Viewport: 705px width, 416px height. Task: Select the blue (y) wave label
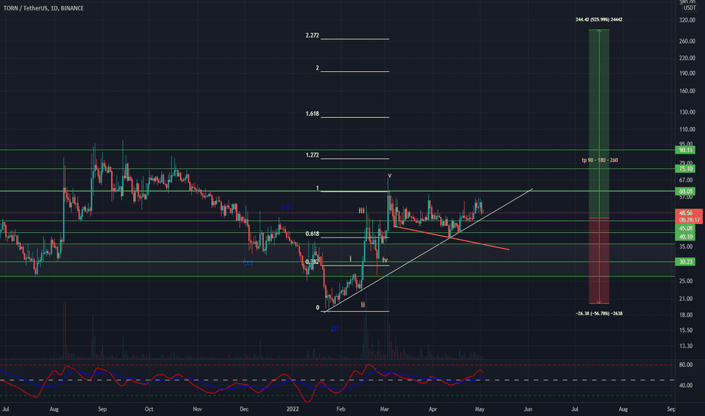[335, 328]
